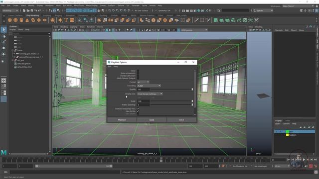Click the New Scene icon
The width and height of the screenshot is (319, 179).
[24, 10]
